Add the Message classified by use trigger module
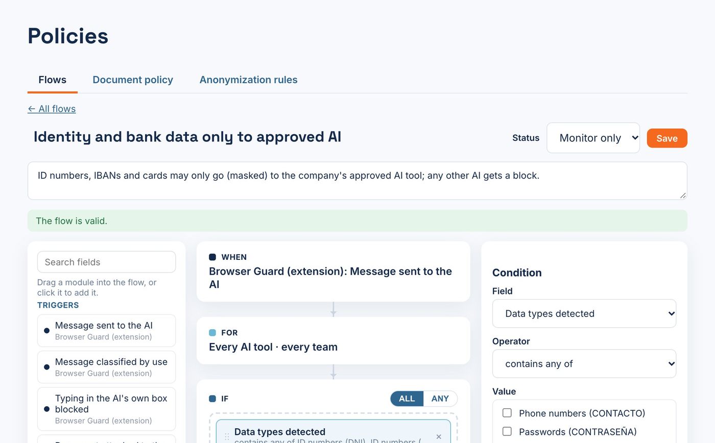Screen dimensions: 715x443 [x=106, y=367]
